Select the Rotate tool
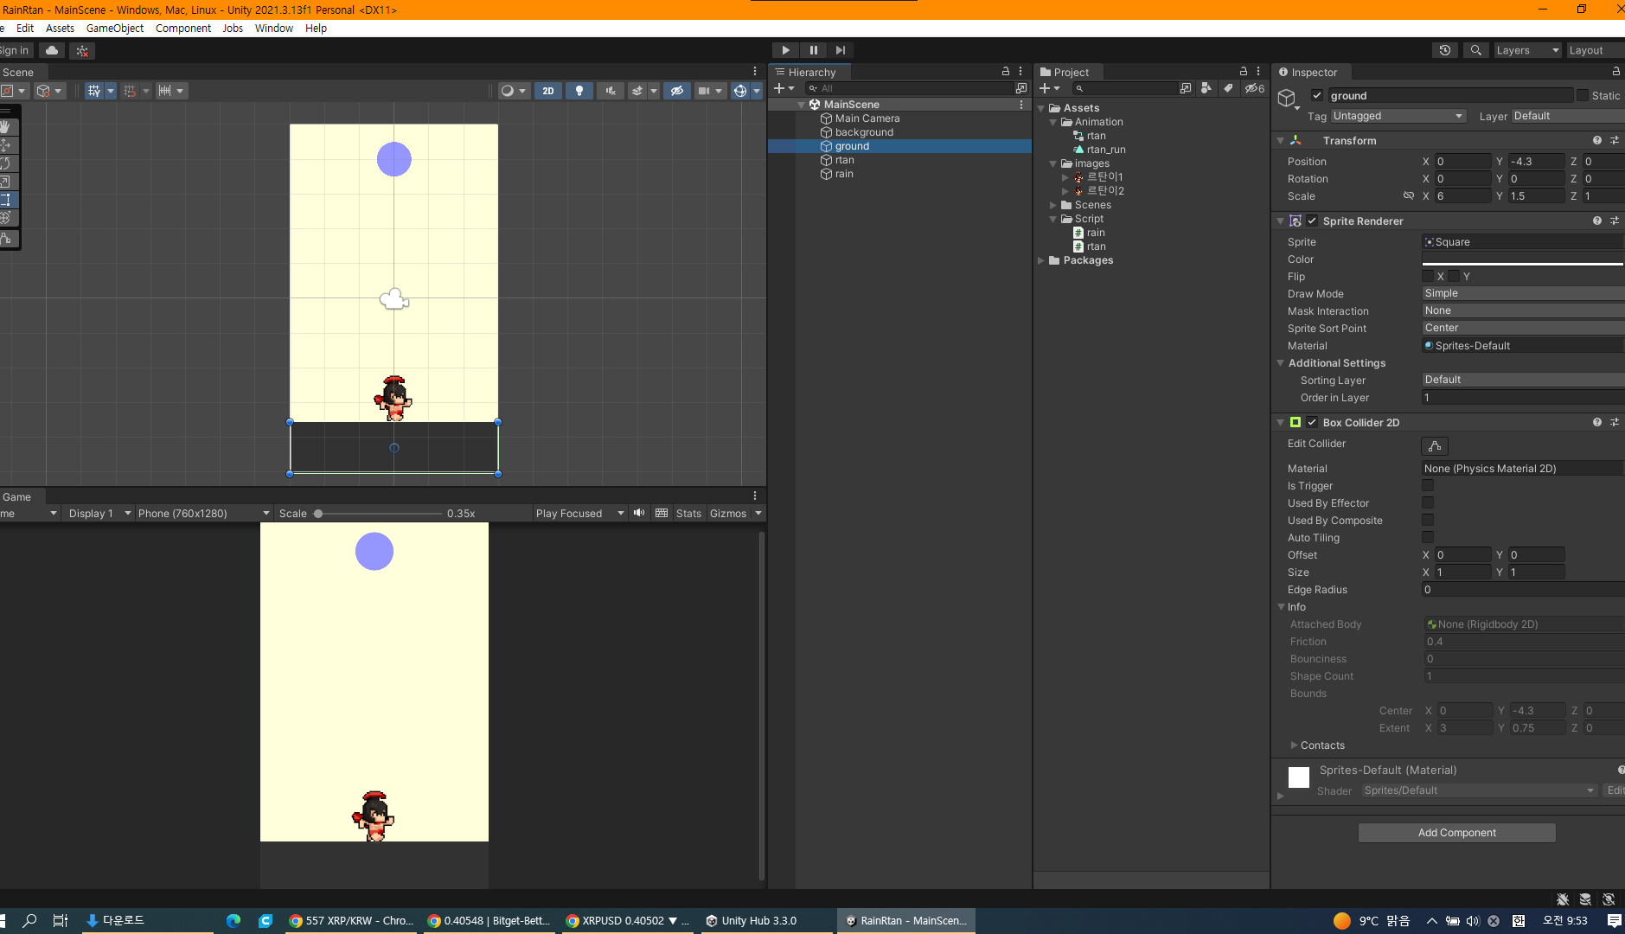The width and height of the screenshot is (1625, 934). tap(5, 163)
